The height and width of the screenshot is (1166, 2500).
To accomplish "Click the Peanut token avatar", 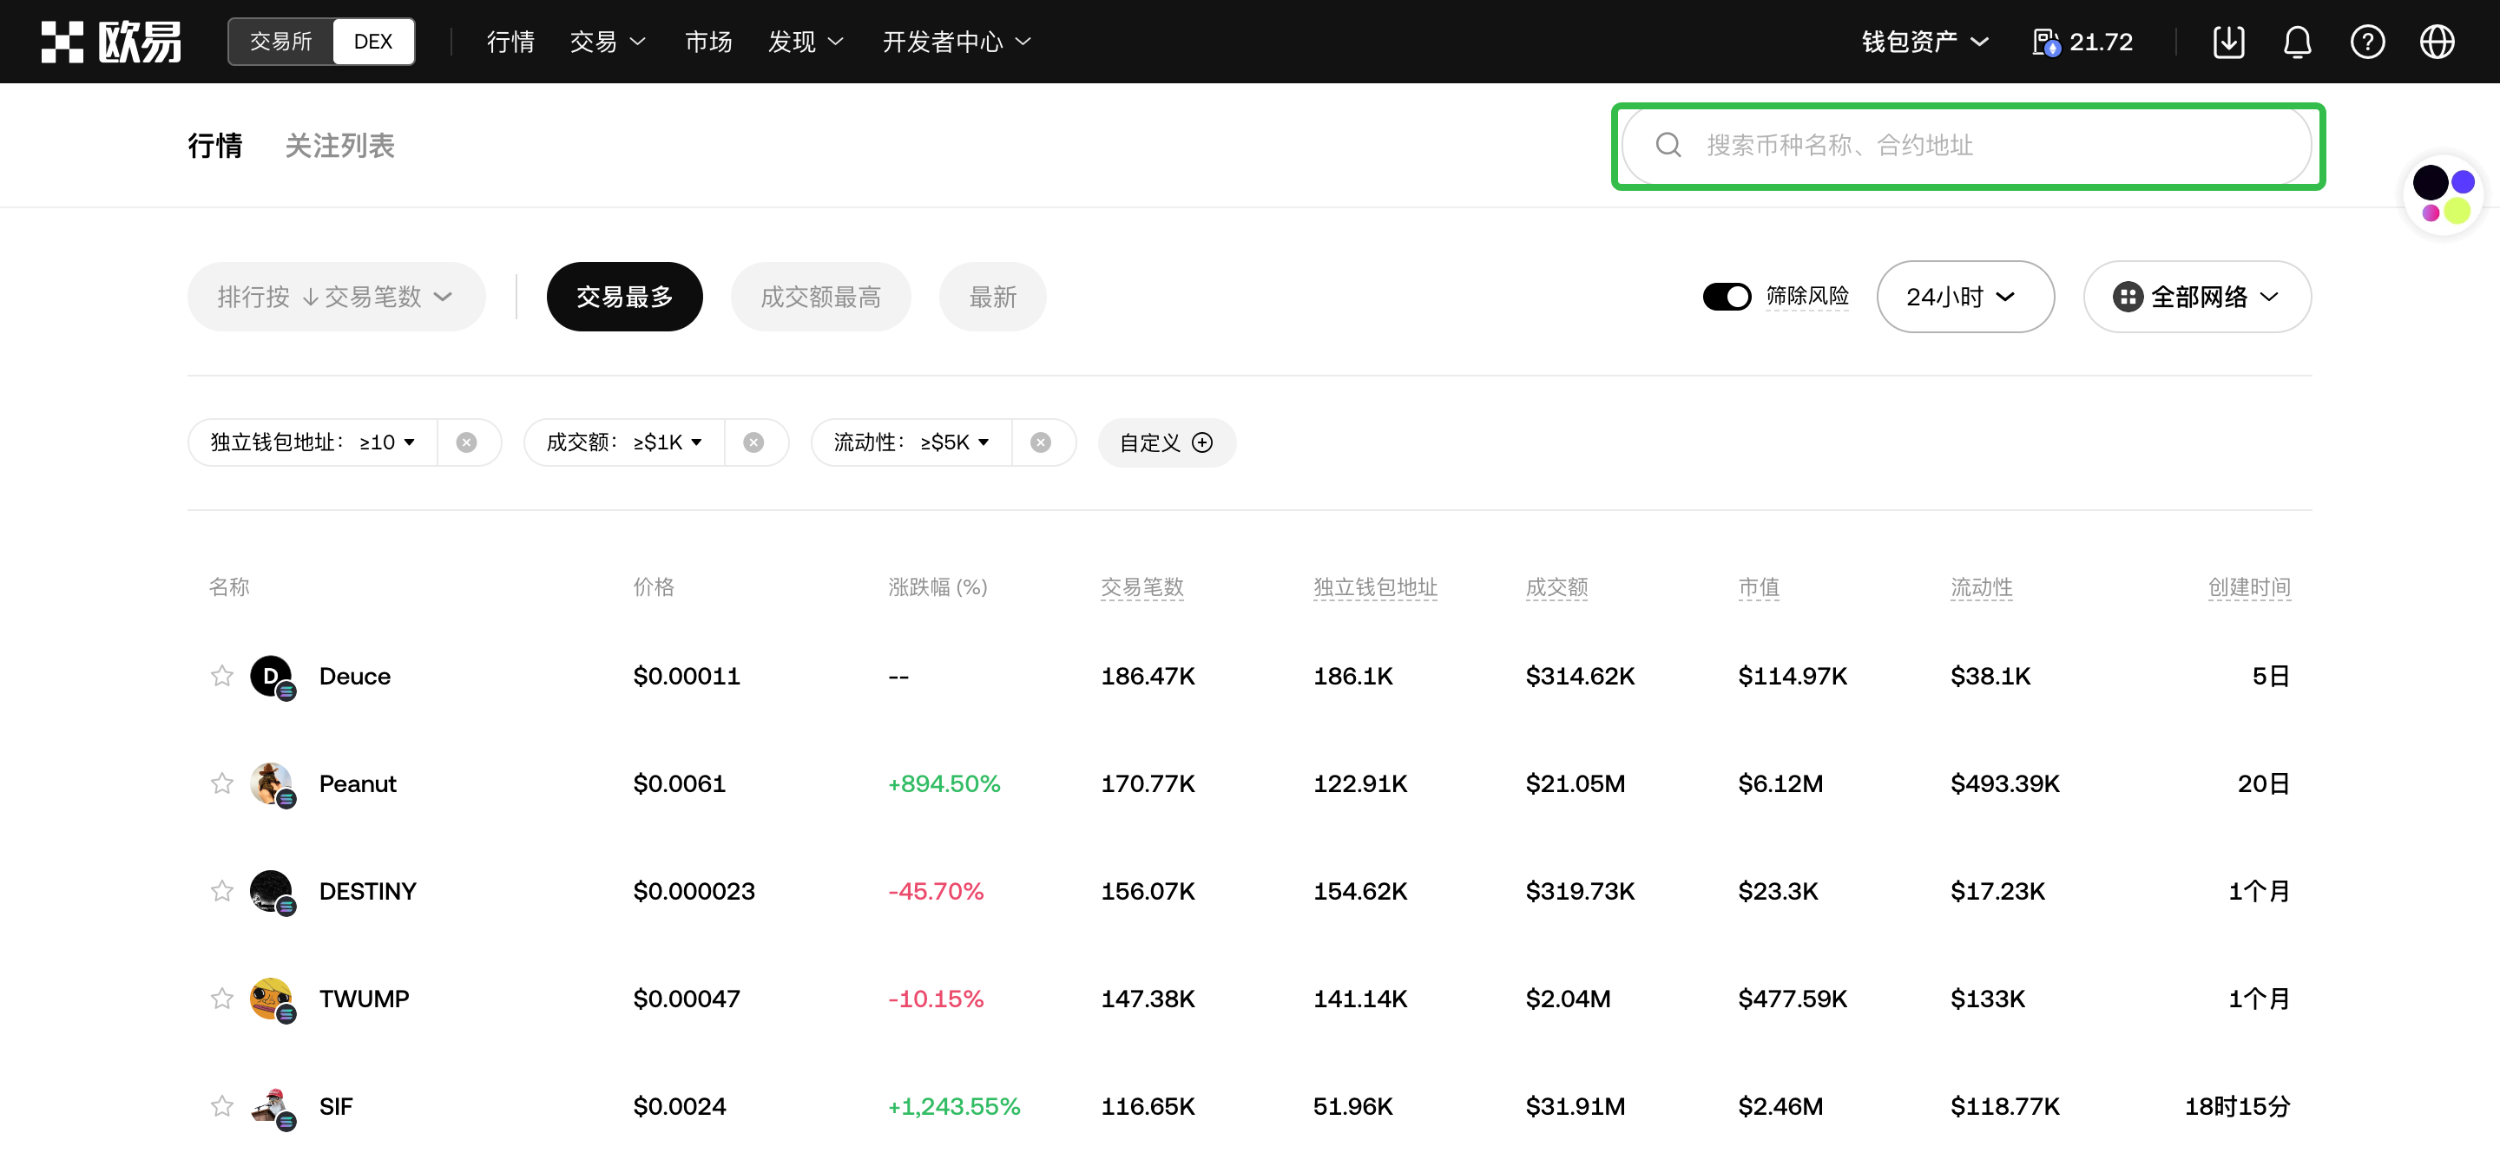I will (272, 783).
